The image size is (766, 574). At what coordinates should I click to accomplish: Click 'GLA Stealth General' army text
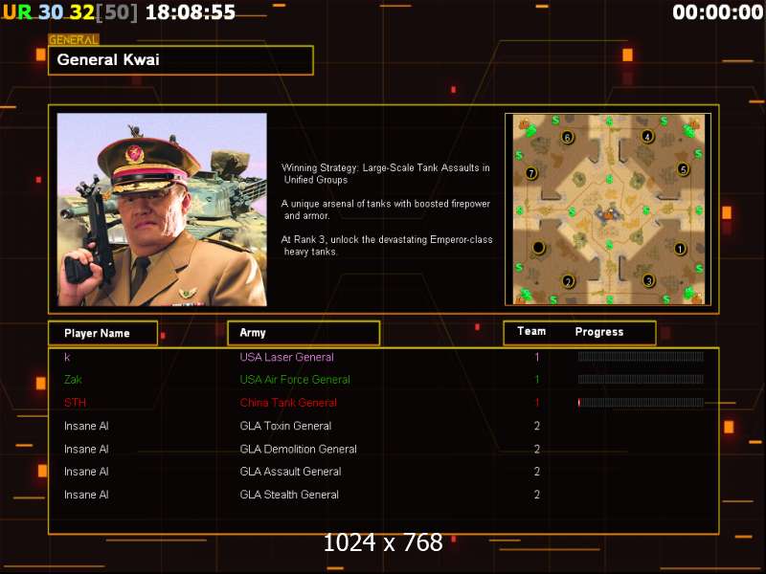[x=289, y=495]
